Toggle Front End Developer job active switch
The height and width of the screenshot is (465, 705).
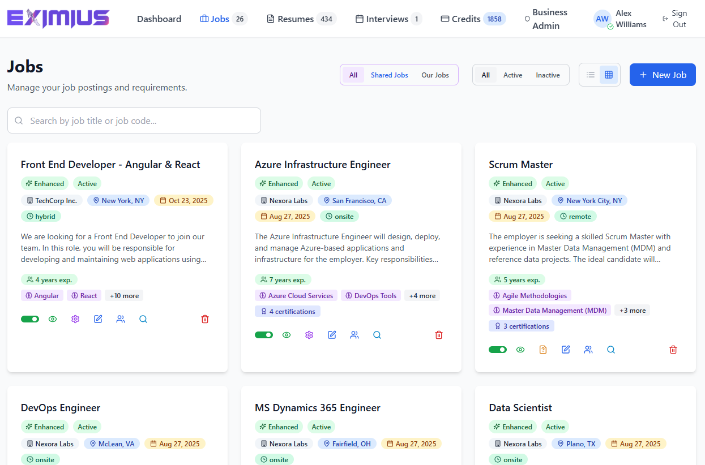[30, 319]
